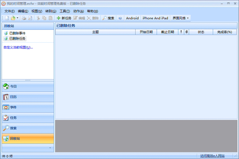
Task: Sort by the 主题 column header
Action: [x=95, y=32]
